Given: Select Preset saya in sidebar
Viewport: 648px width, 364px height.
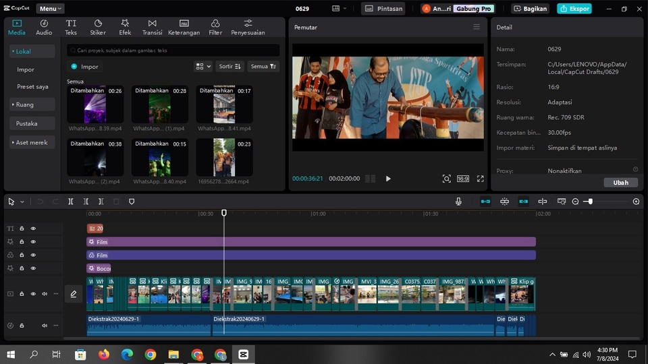Looking at the screenshot, I should (32, 87).
